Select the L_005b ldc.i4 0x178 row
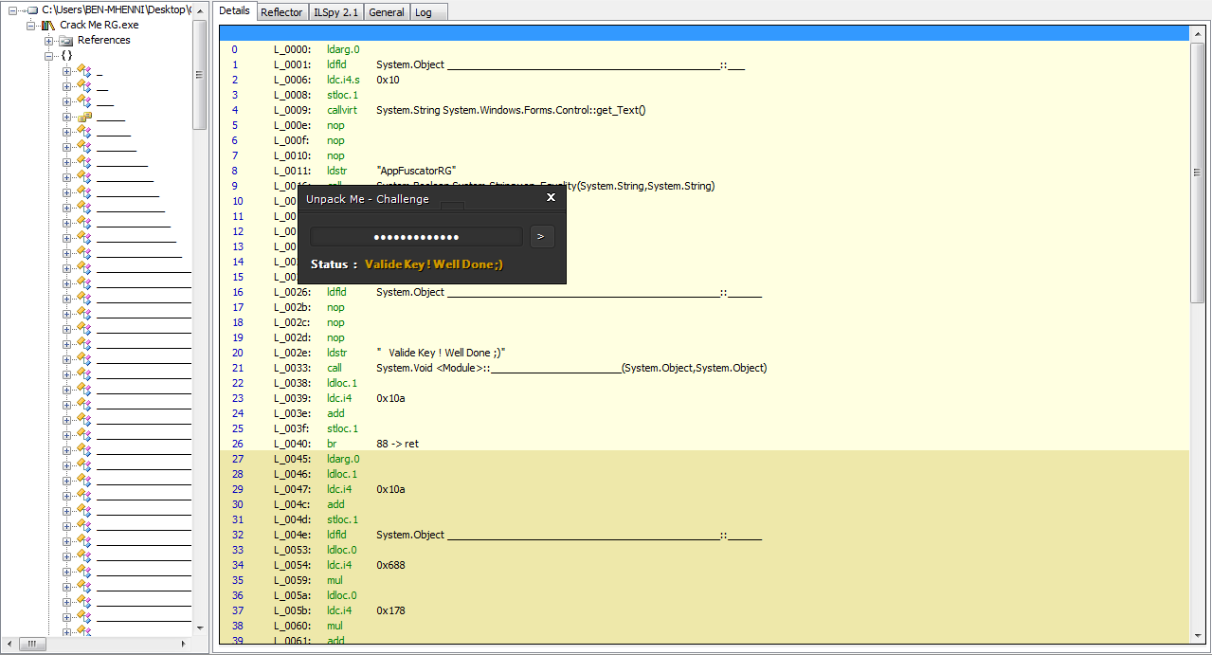The image size is (1212, 655). point(704,610)
